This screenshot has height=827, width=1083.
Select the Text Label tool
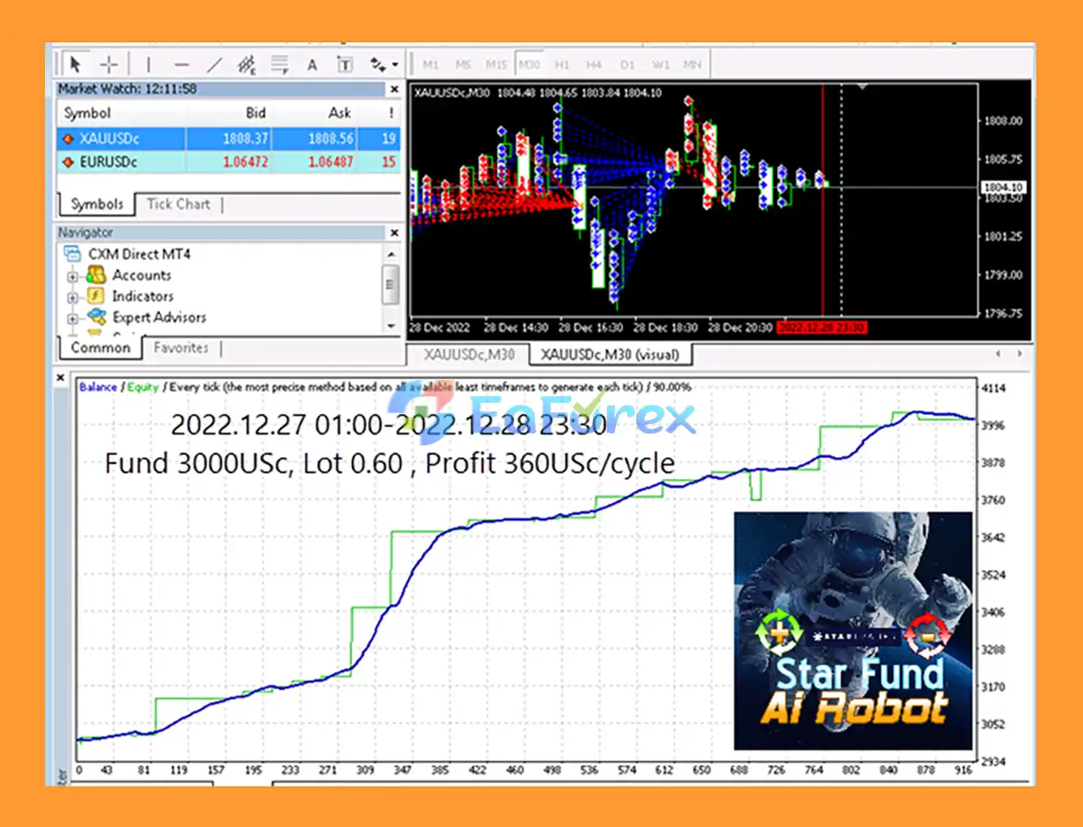click(345, 64)
